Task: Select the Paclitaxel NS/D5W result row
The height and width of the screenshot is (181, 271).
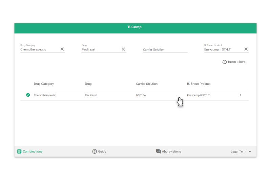Action: (x=134, y=95)
